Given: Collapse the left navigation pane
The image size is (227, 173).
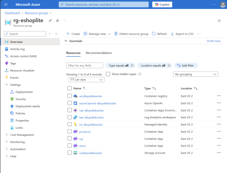Looking at the screenshot, I should [x=56, y=34].
